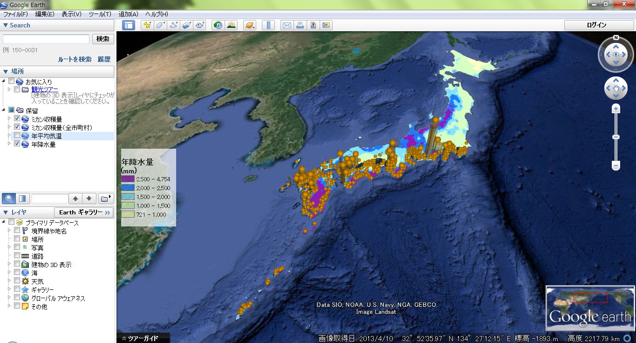Click the places search magnifier button

point(8,199)
